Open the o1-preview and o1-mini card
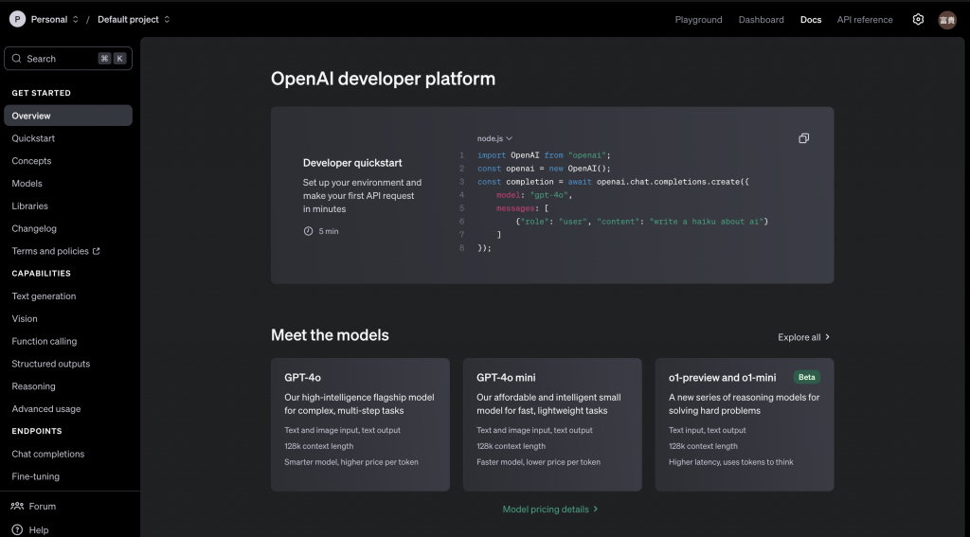Image resolution: width=970 pixels, height=537 pixels. pos(745,424)
